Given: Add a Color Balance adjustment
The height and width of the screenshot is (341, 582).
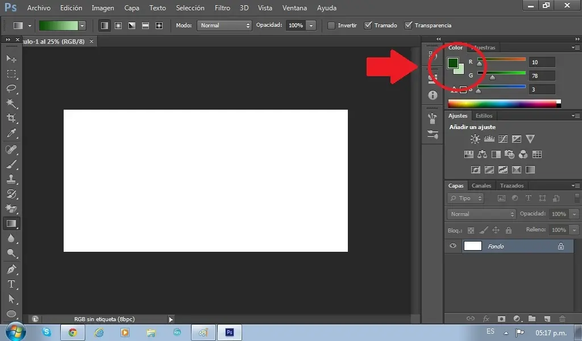Looking at the screenshot, I should click(482, 155).
